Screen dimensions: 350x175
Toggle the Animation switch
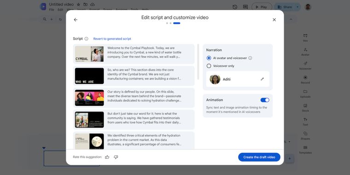[265, 100]
